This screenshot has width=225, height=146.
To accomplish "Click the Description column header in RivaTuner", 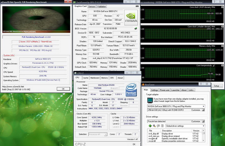I will coord(176,131).
